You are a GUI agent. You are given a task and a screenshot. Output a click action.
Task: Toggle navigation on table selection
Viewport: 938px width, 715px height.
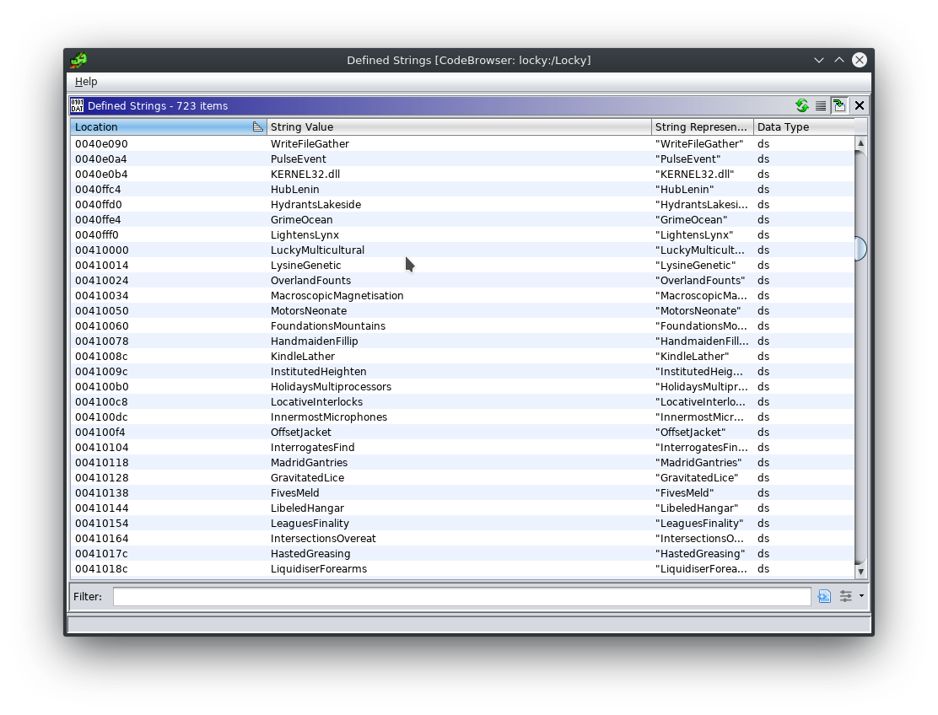tap(840, 105)
